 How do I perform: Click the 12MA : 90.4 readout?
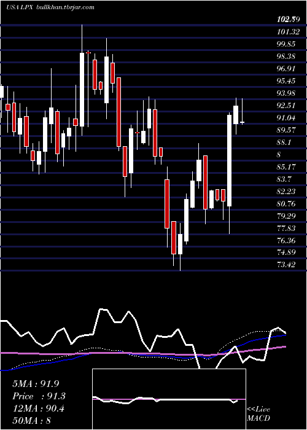pos(39,408)
